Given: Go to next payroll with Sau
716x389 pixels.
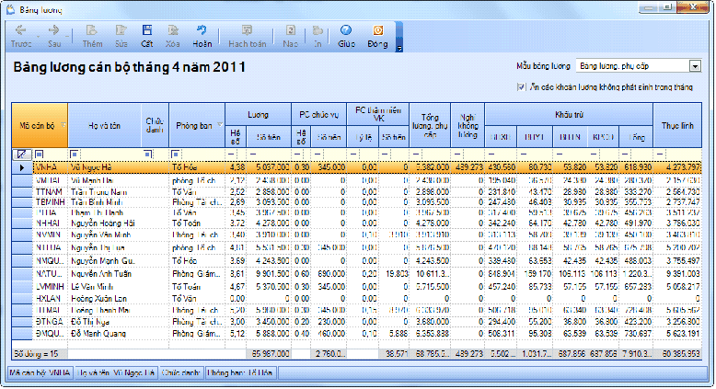Looking at the screenshot, I should 54,37.
